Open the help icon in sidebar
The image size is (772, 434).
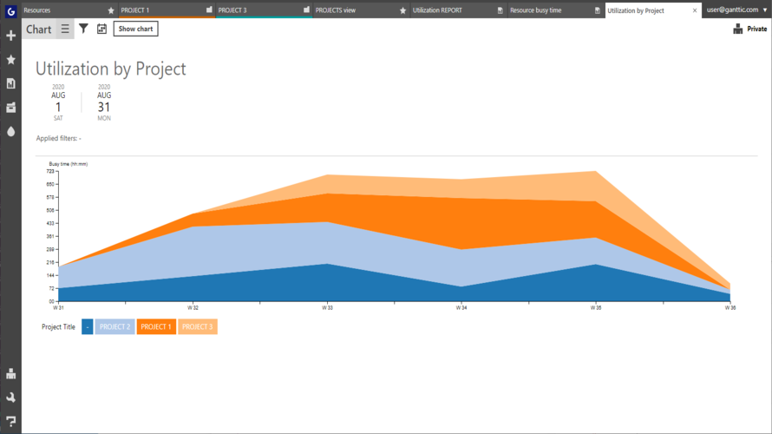point(10,422)
